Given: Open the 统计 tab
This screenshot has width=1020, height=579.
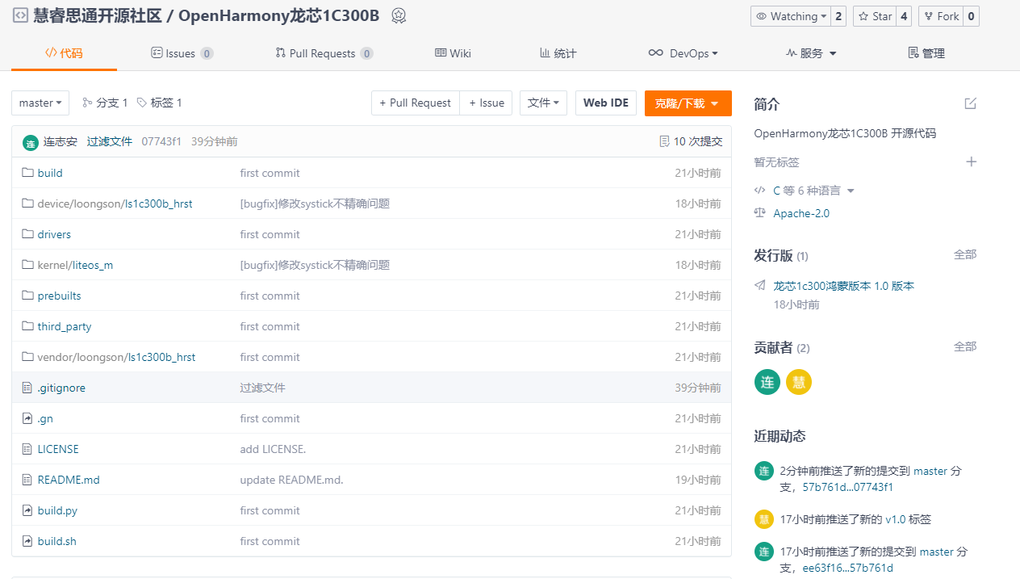Looking at the screenshot, I should [x=558, y=53].
